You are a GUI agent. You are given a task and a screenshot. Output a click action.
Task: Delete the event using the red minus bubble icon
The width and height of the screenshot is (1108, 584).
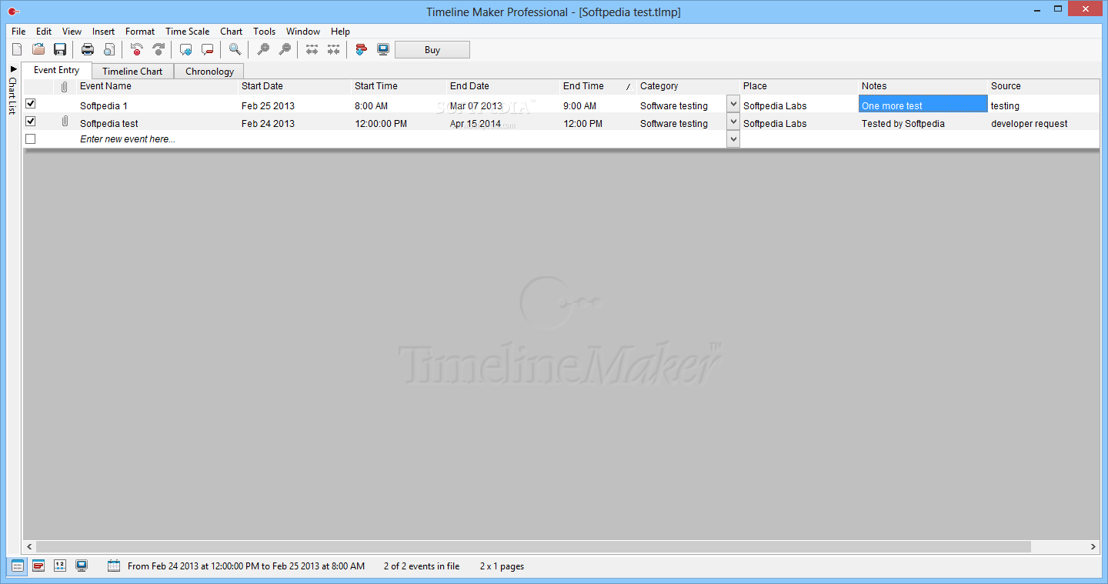click(207, 49)
